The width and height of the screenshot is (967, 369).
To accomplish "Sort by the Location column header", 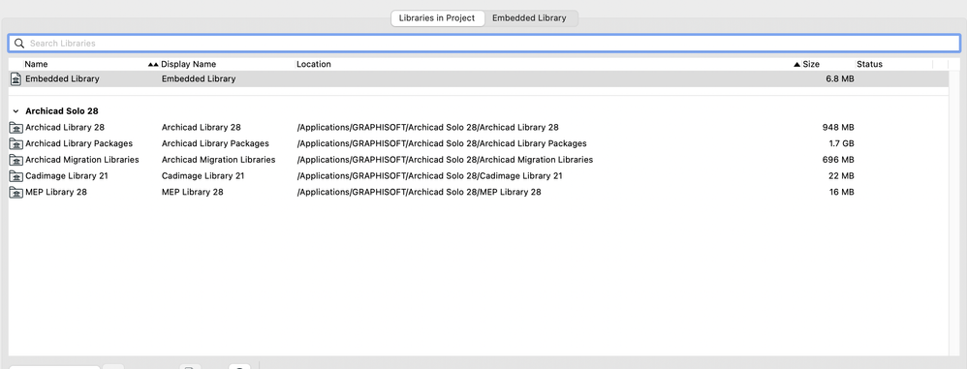I will click(314, 64).
